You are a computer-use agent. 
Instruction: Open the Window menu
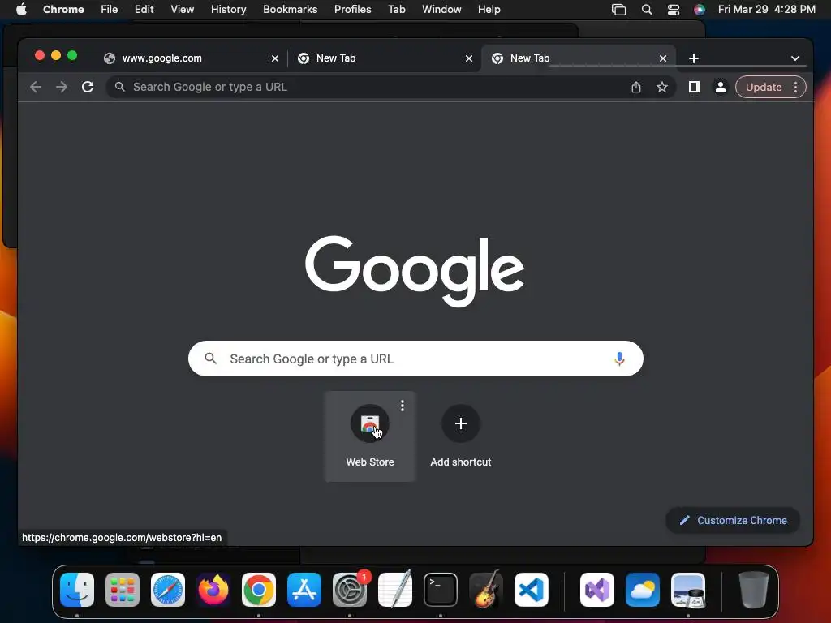click(441, 10)
